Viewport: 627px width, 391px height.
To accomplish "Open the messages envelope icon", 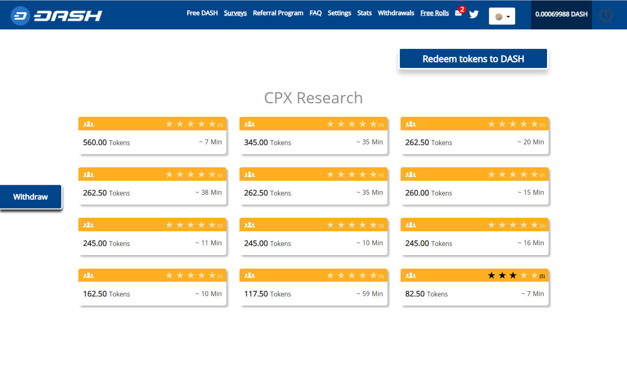I will (458, 13).
